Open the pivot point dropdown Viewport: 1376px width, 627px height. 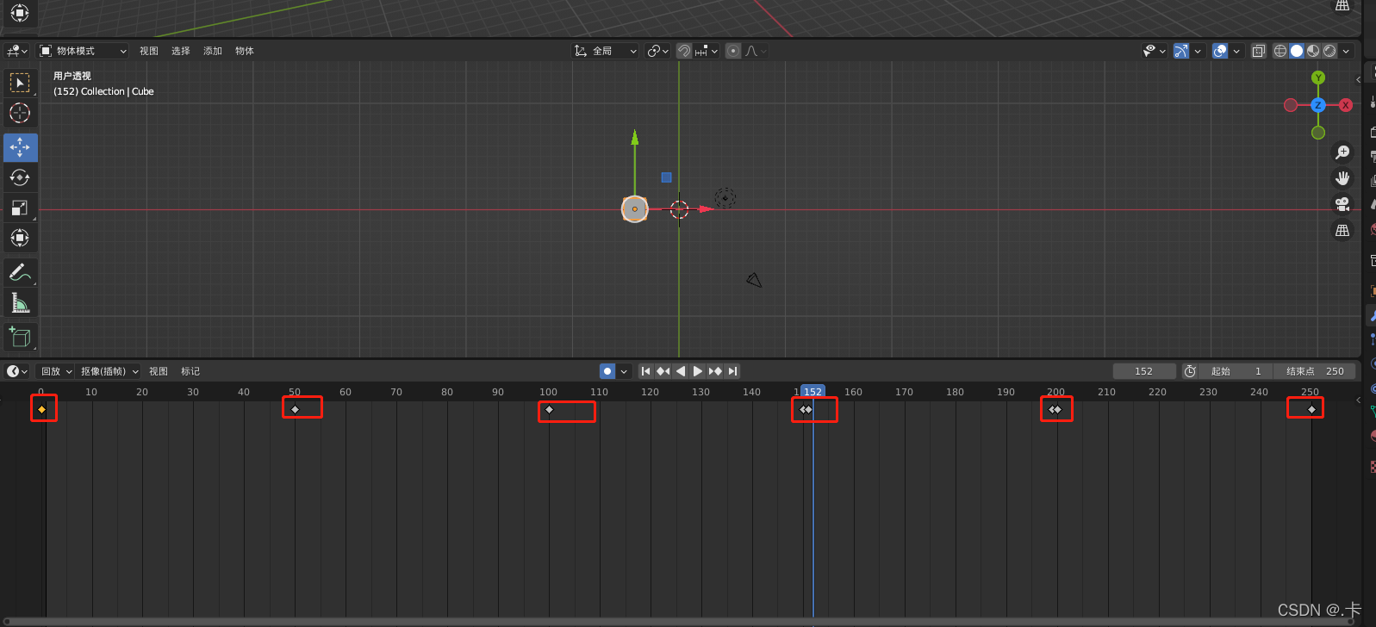click(657, 51)
